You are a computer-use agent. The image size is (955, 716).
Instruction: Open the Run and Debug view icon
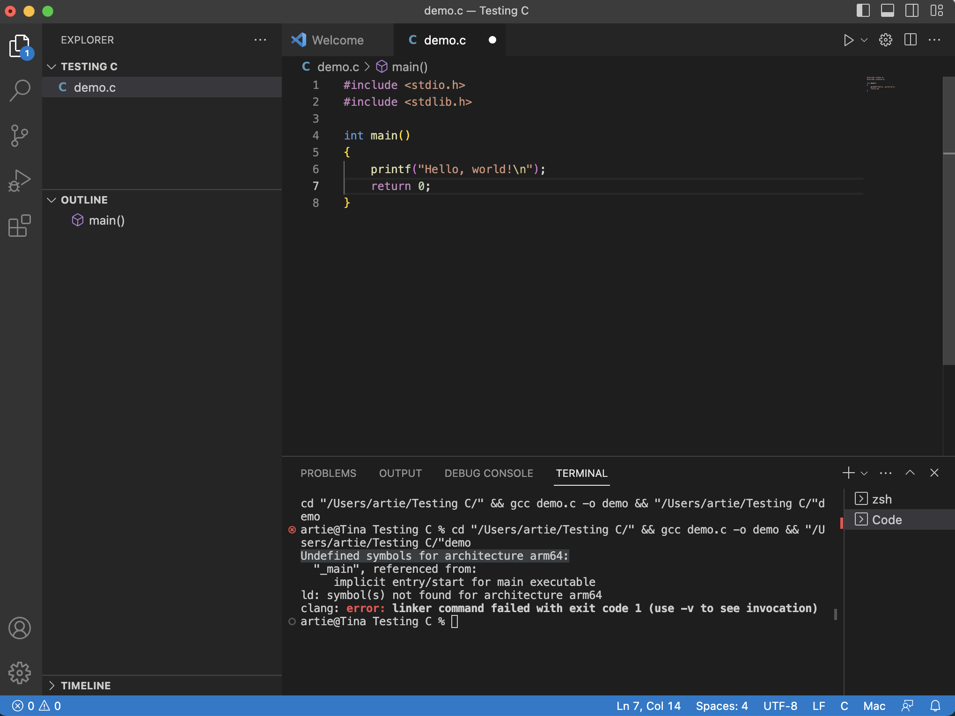(20, 181)
